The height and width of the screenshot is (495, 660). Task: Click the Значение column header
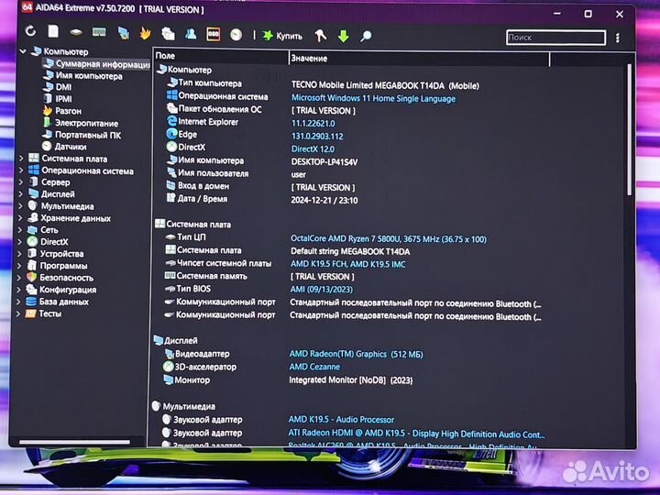[x=309, y=58]
